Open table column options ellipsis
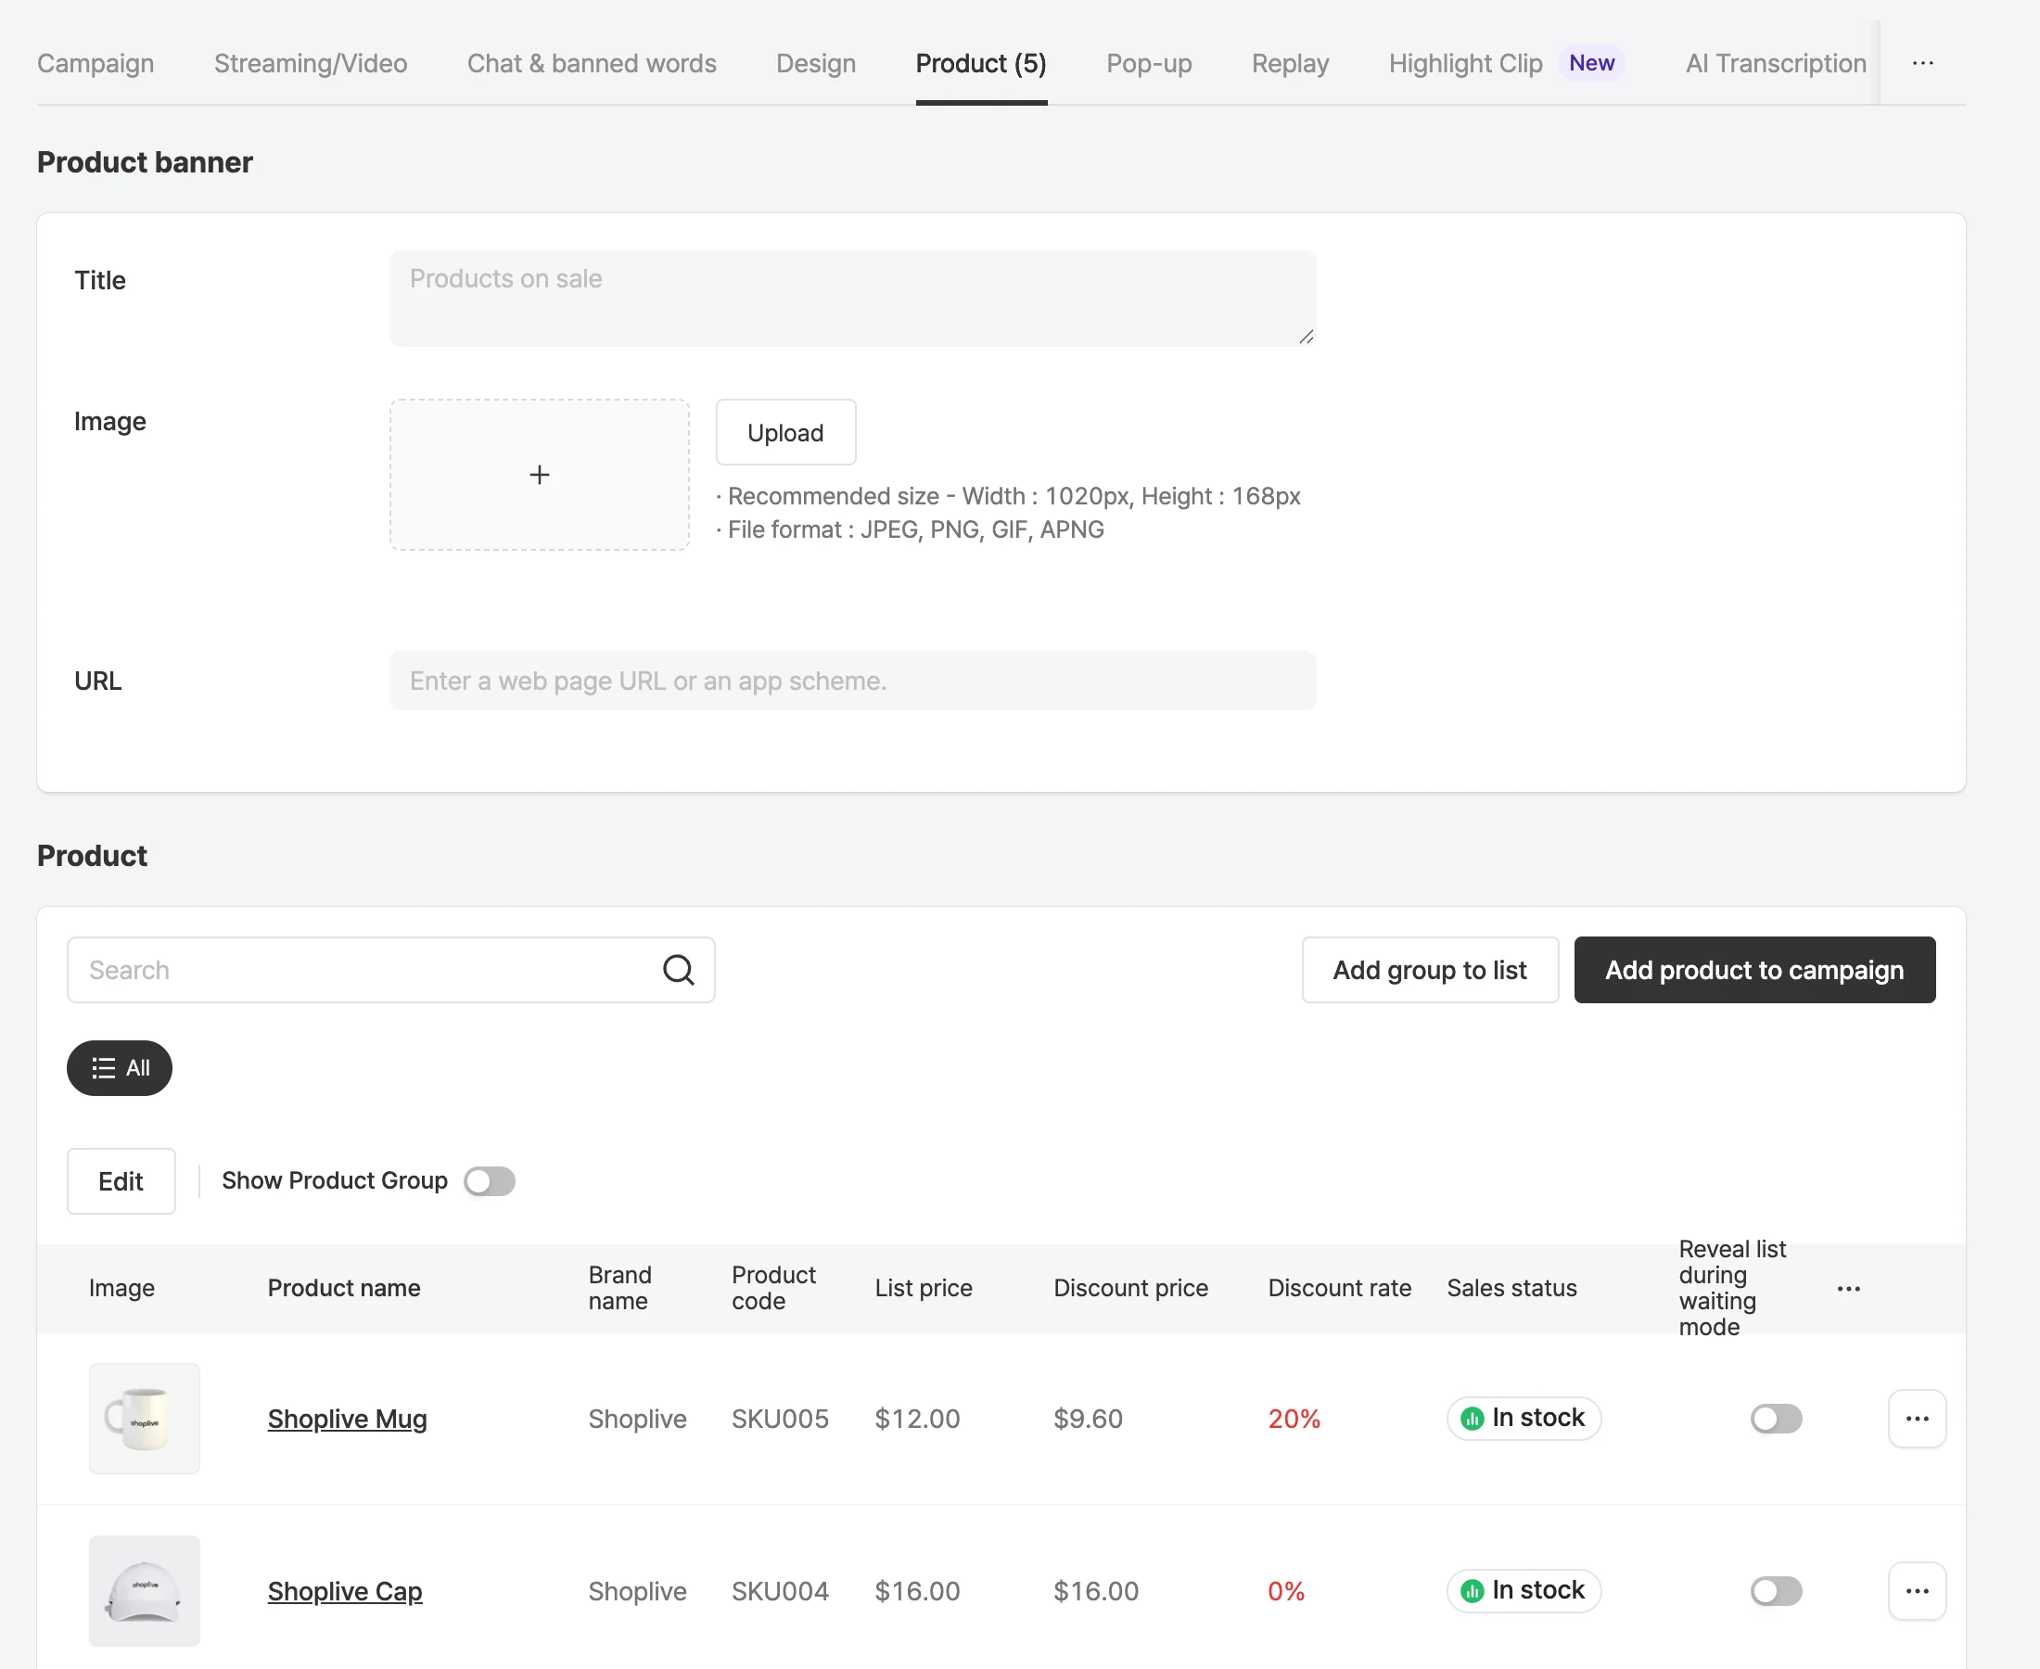Image resolution: width=2040 pixels, height=1669 pixels. tap(1849, 1288)
